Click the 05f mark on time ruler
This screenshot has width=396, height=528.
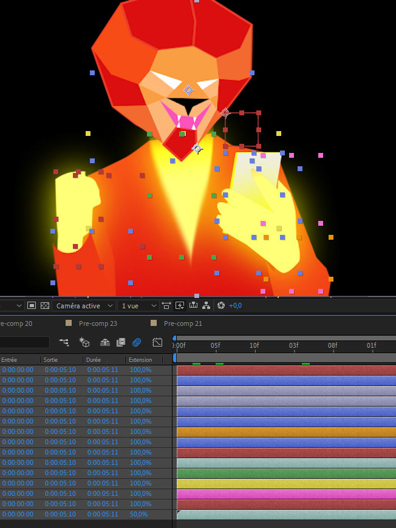click(216, 345)
